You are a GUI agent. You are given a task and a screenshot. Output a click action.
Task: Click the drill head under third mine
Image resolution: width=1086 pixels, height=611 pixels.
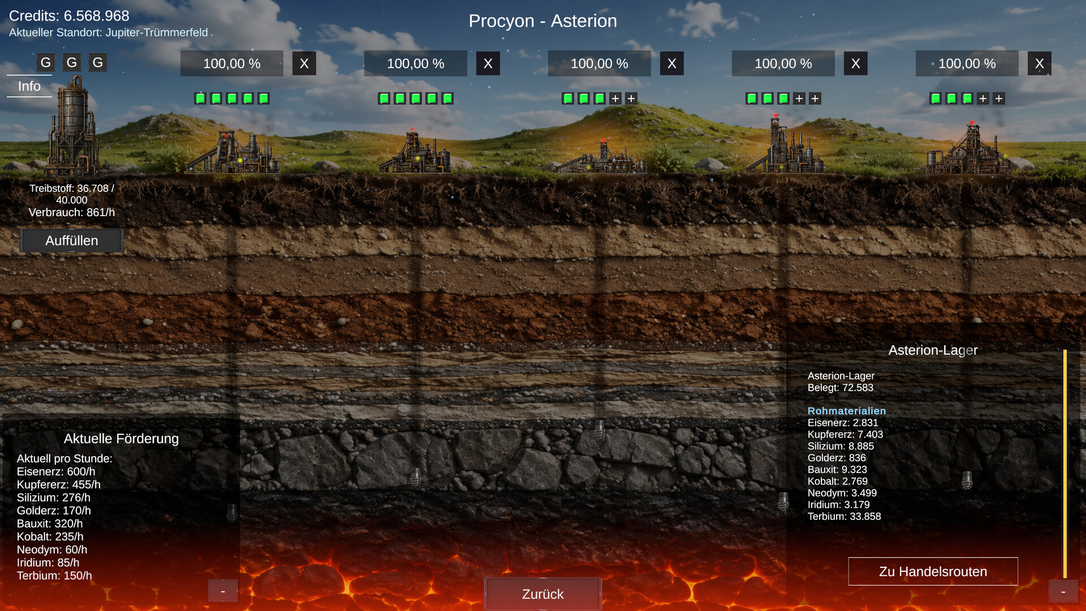click(600, 430)
